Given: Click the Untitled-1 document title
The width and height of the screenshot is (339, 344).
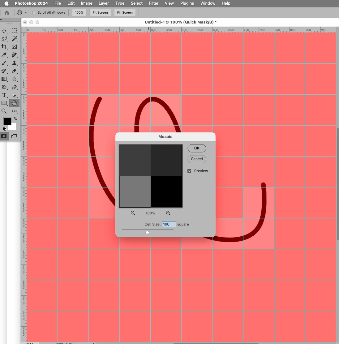Looking at the screenshot, I should 181,22.
